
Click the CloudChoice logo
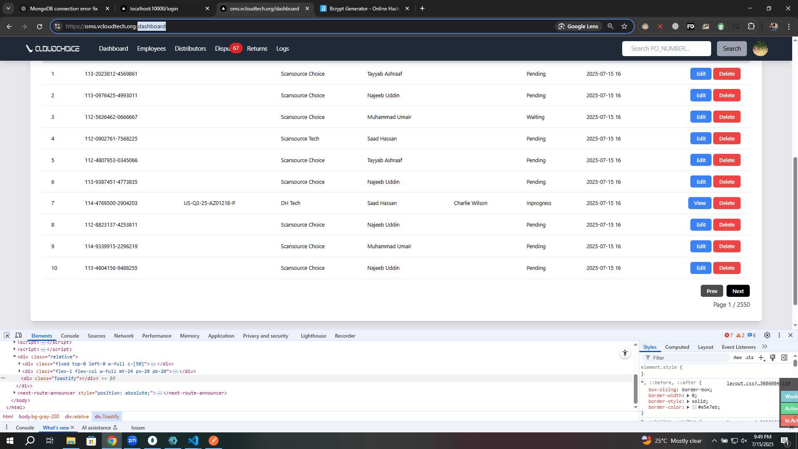click(53, 49)
